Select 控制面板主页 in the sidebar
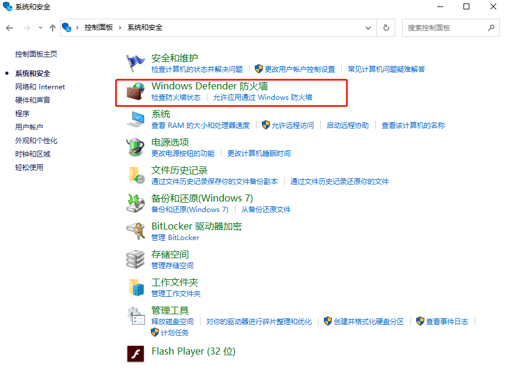This screenshot has width=505, height=382. [x=34, y=53]
